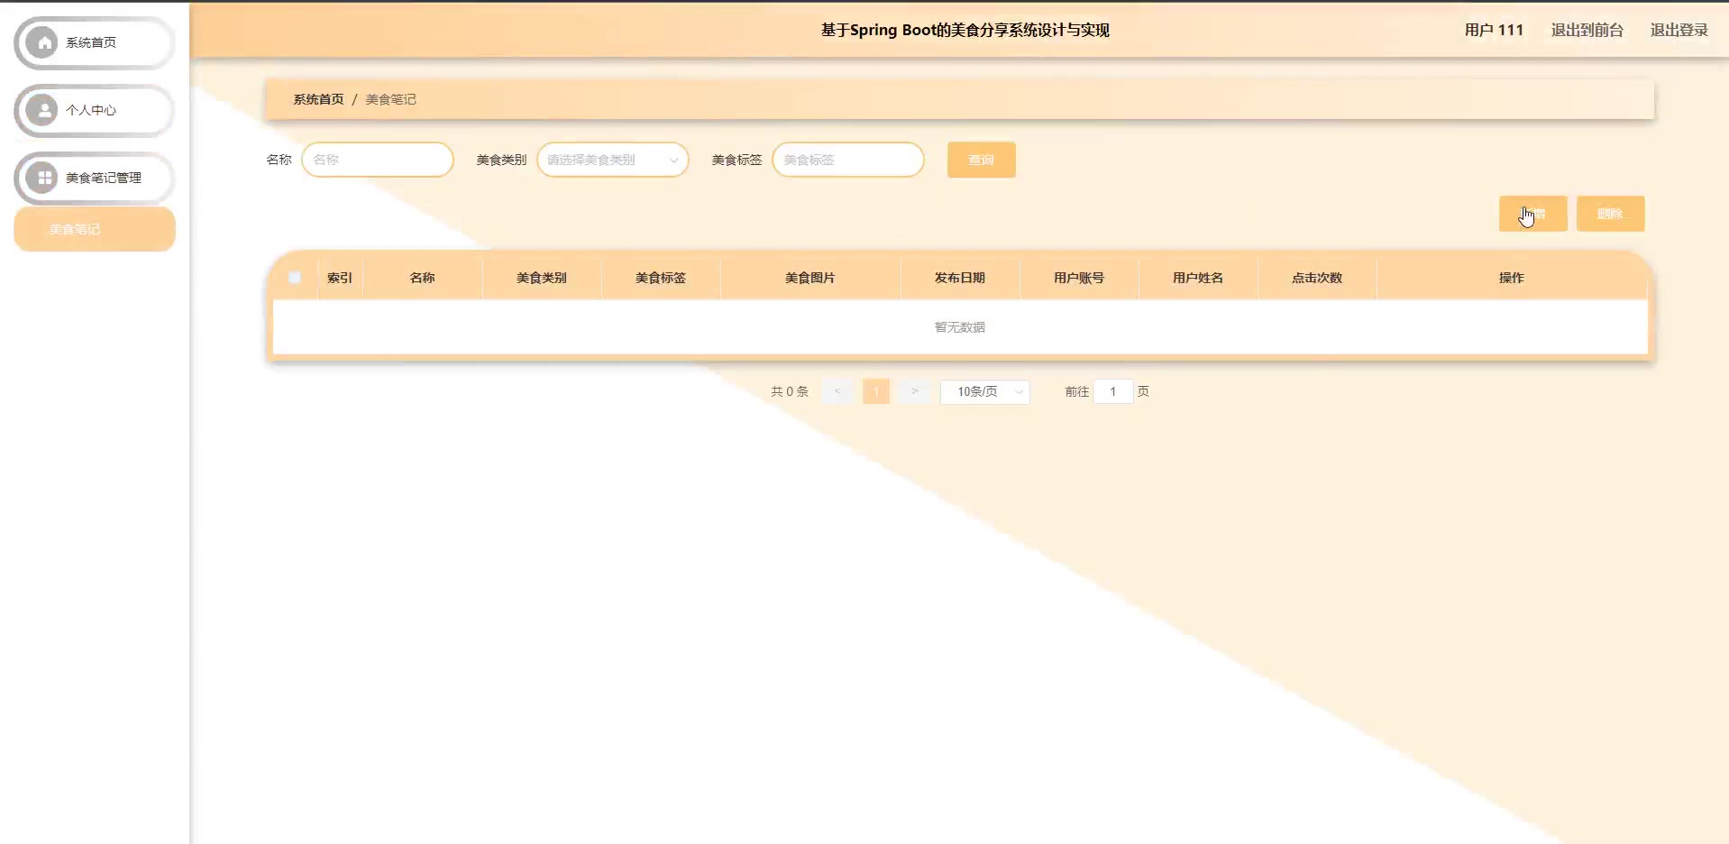Click the 前往 page number input
The height and width of the screenshot is (844, 1729).
(1113, 391)
